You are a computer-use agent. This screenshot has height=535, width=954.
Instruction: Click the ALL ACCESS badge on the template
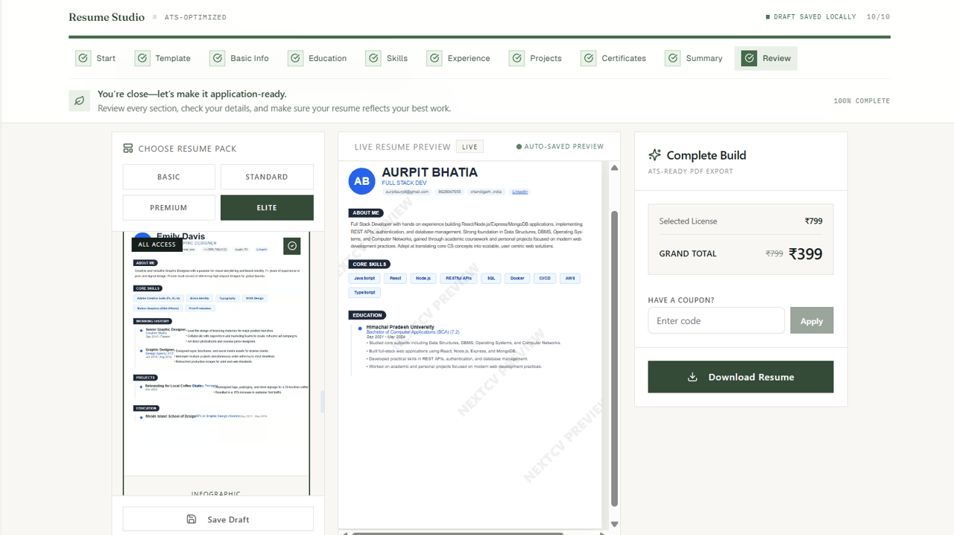(x=157, y=244)
